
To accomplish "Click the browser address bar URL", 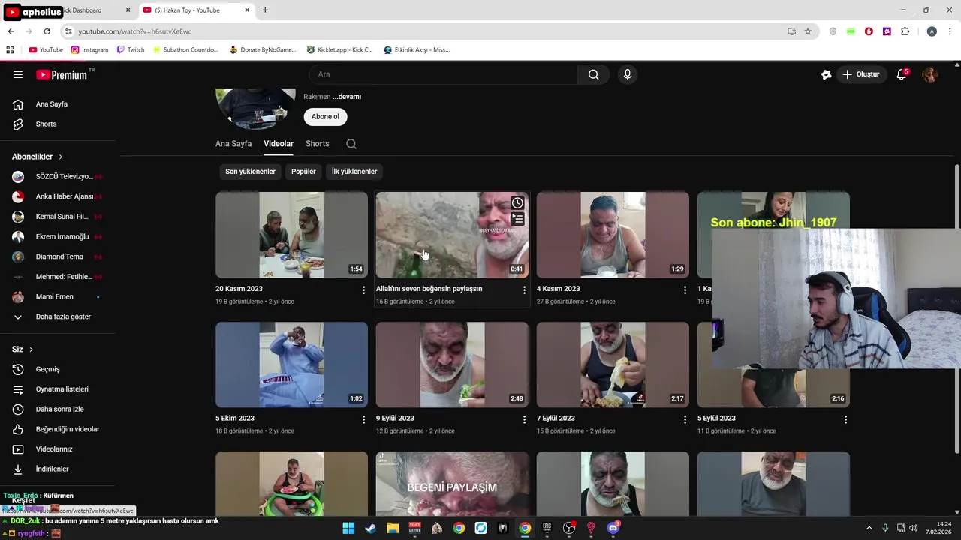I will [135, 31].
